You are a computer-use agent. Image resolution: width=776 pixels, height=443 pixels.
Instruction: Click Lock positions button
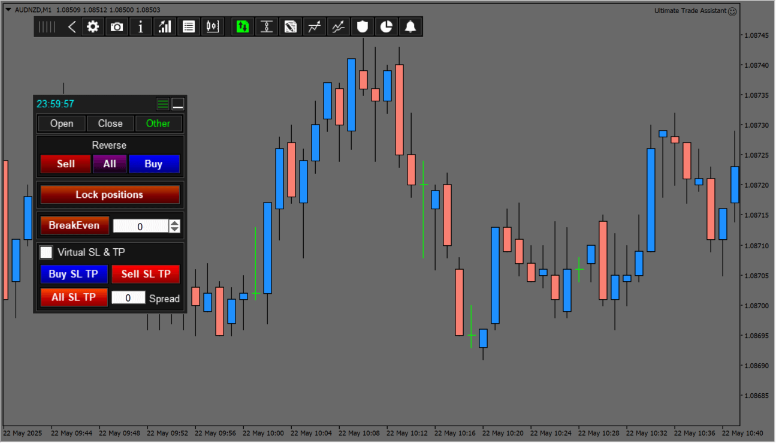point(110,195)
